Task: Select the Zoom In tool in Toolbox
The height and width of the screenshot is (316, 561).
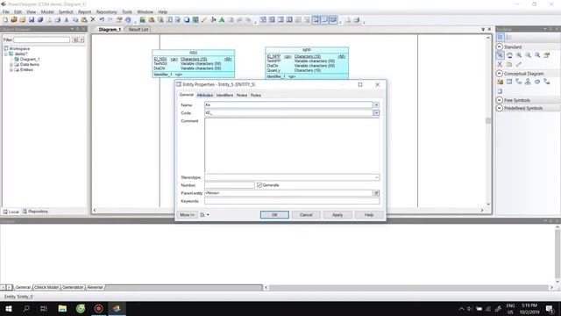Action: (519, 55)
